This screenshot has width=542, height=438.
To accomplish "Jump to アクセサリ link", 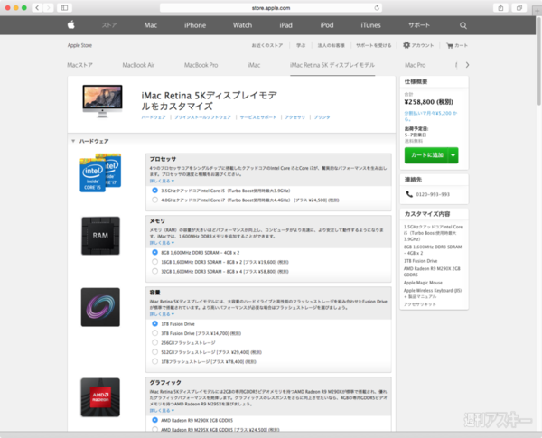I will 294,117.
